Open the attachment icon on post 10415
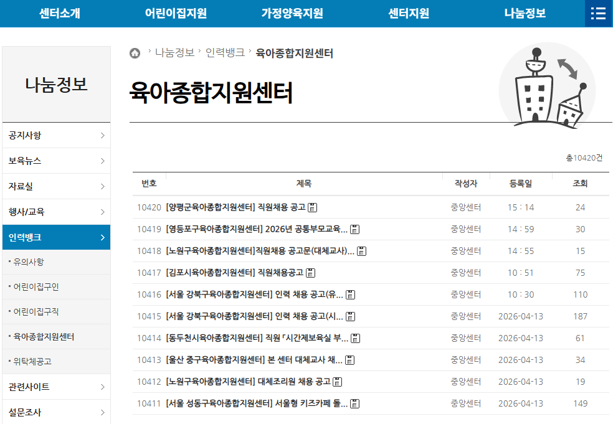 tap(350, 316)
